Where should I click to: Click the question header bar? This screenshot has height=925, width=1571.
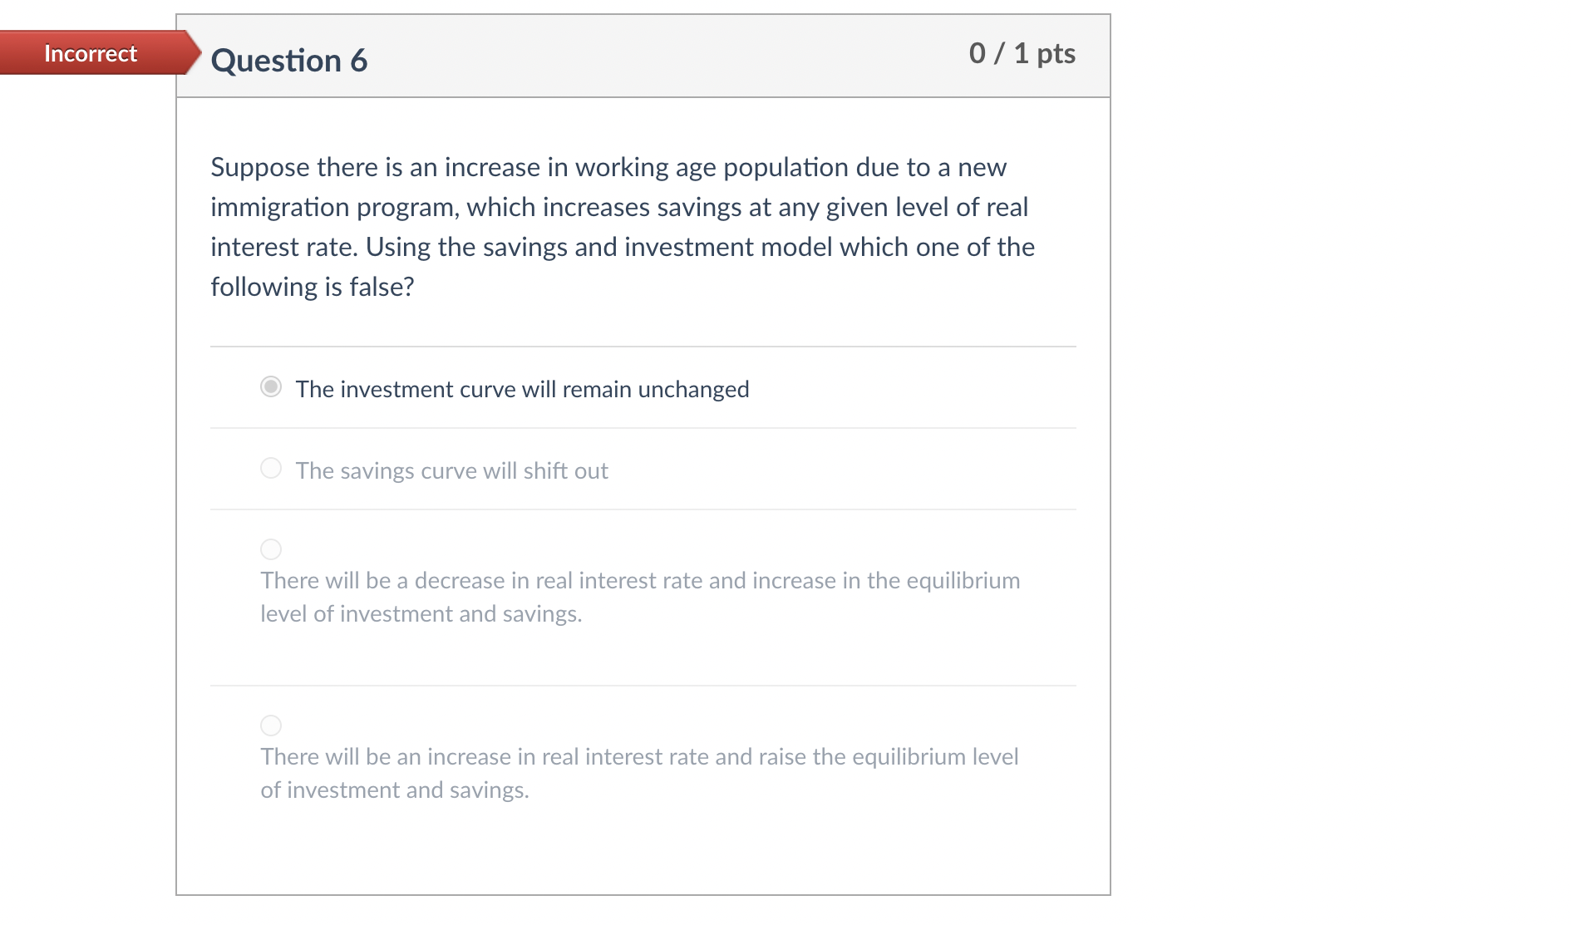(644, 55)
